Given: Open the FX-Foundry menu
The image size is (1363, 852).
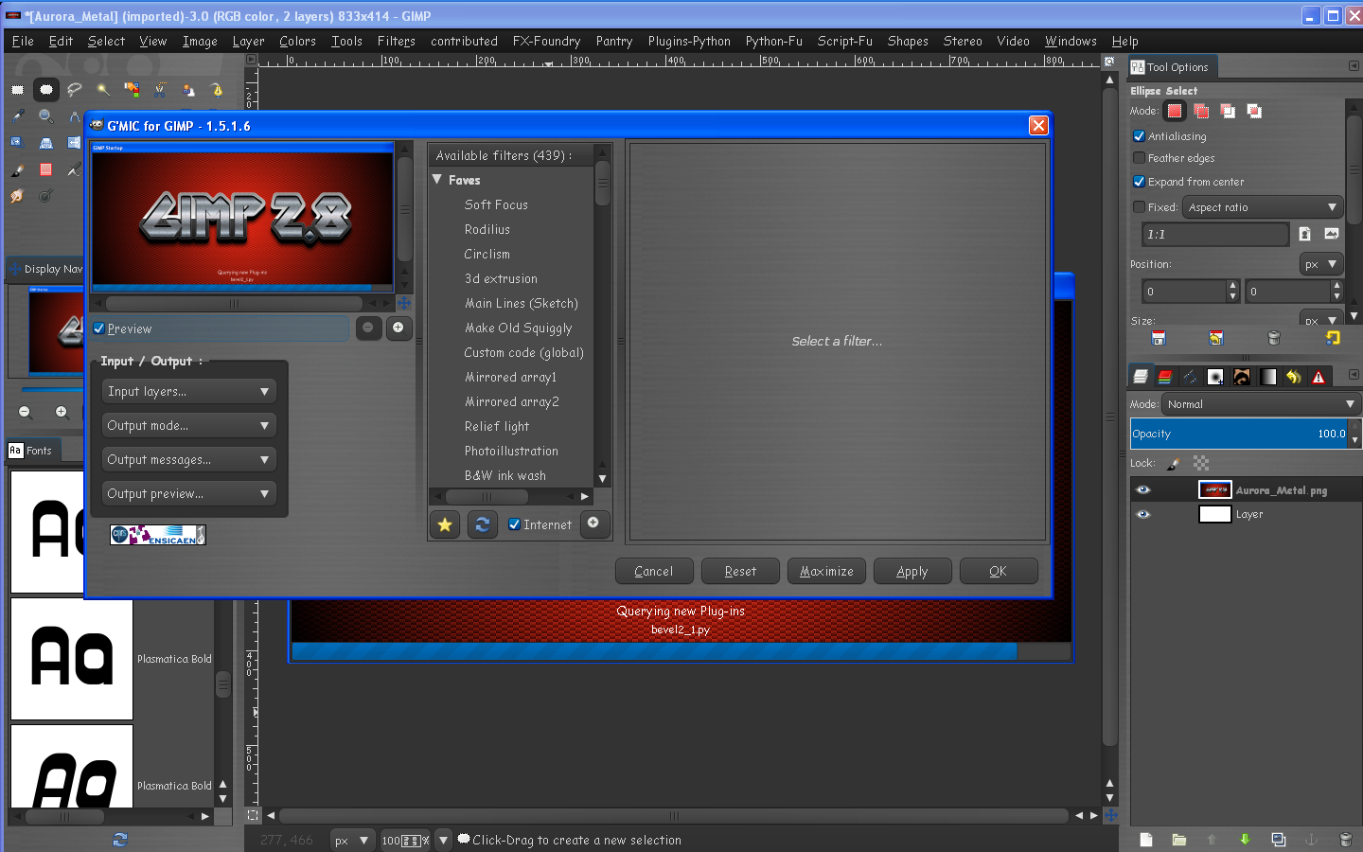Looking at the screenshot, I should tap(546, 41).
